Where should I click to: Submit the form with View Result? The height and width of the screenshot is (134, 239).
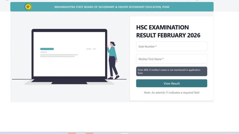172,83
